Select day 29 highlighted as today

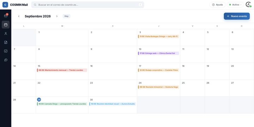click(39, 100)
